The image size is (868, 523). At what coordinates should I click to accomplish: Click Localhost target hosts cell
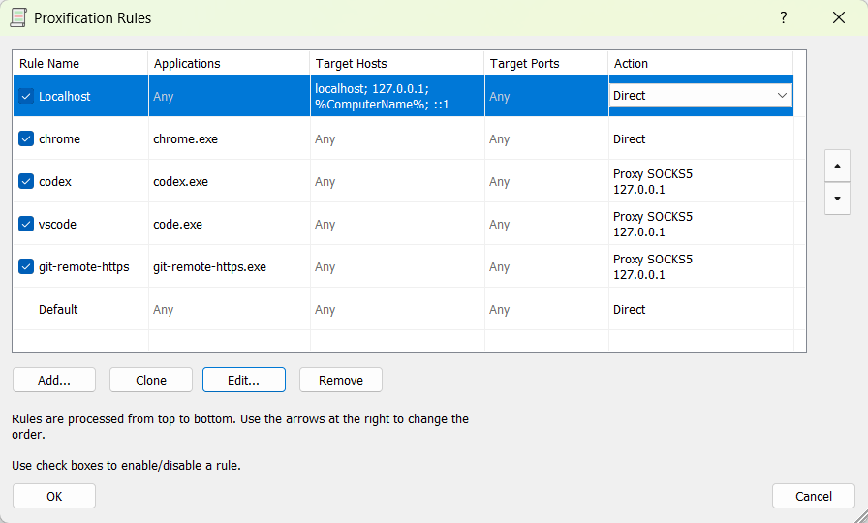tap(397, 96)
